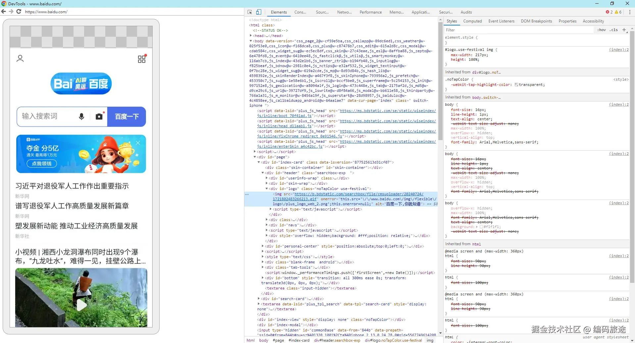
Task: Expand the div id="userinfo-wrap" node
Action: 267,178
